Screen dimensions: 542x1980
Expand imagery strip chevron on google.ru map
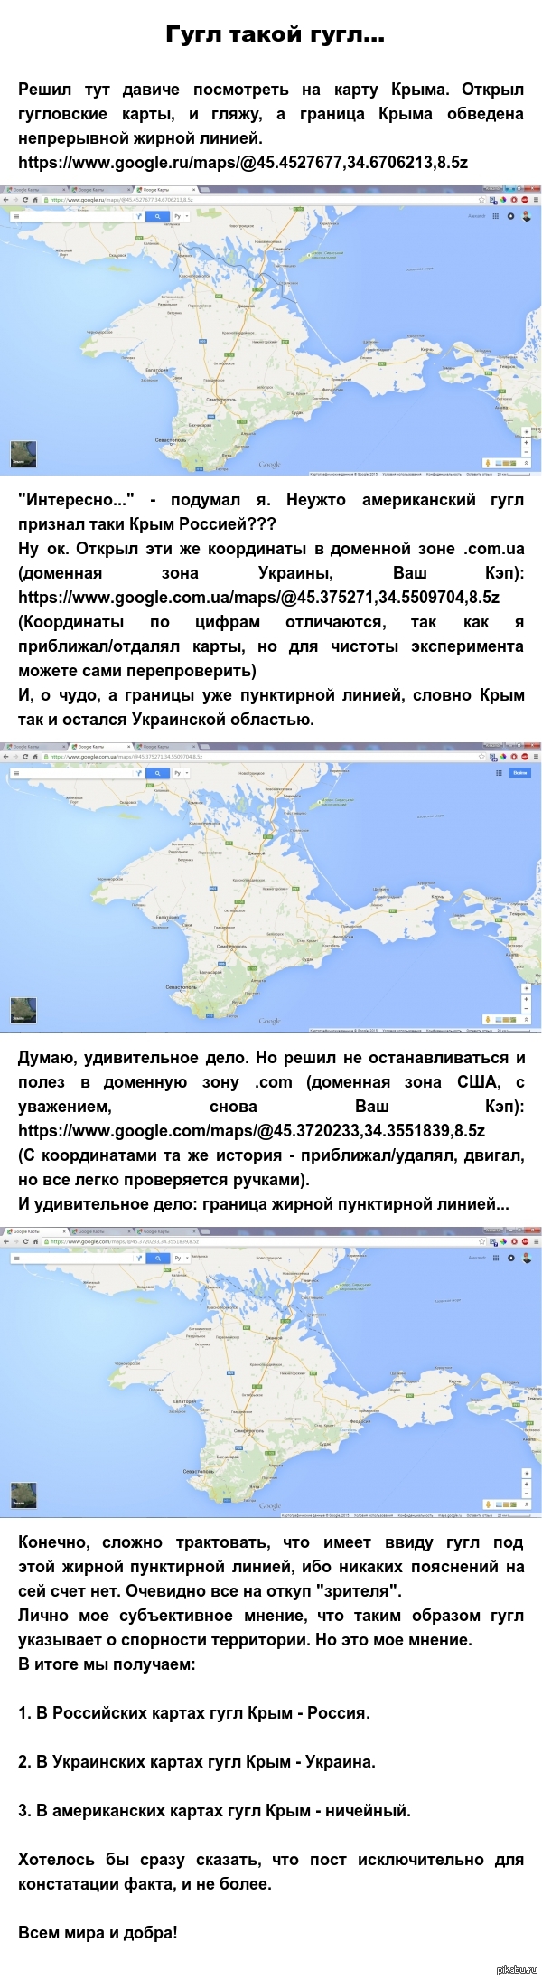point(526,463)
